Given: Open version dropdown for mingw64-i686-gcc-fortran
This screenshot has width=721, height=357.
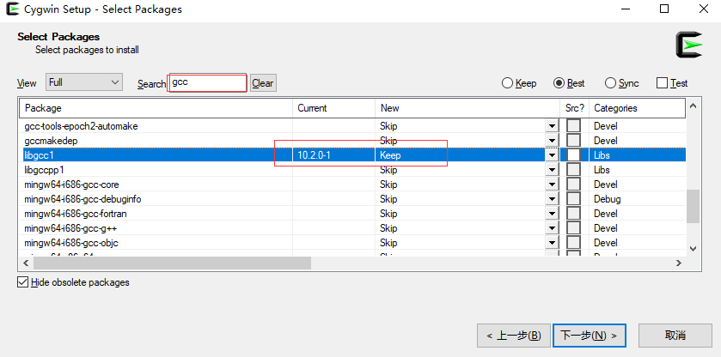Looking at the screenshot, I should (x=552, y=214).
